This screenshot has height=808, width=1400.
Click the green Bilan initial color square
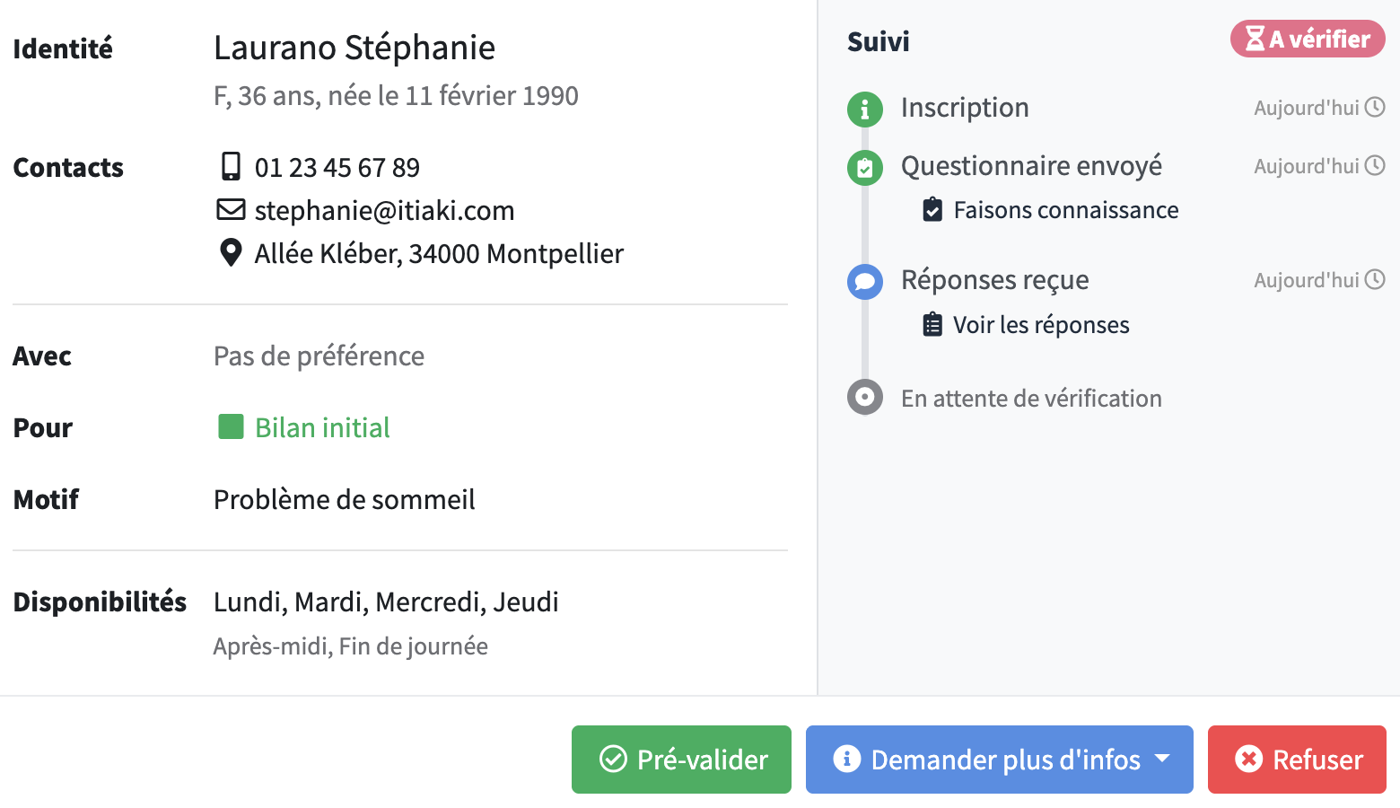click(231, 426)
